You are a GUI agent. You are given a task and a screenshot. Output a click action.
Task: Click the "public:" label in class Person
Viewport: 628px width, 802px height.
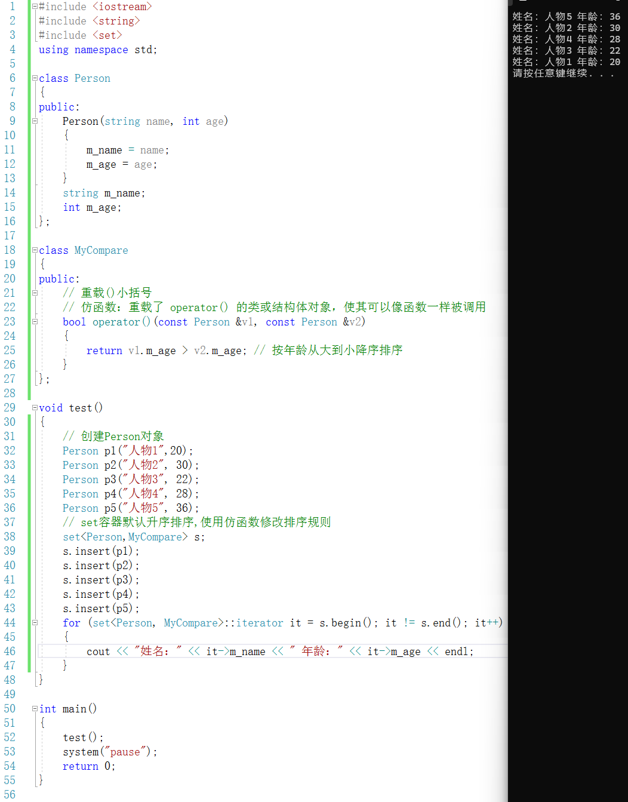point(59,107)
